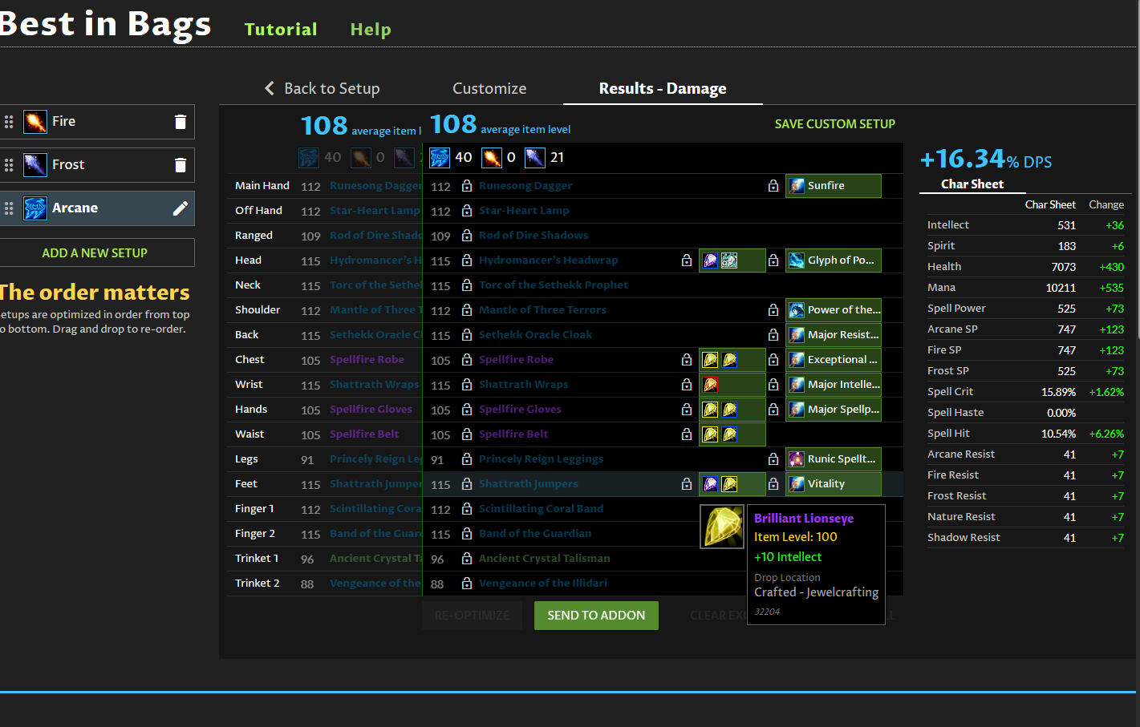Click the purple gem in the Feet row
Viewport: 1140px width, 727px height.
tap(710, 484)
